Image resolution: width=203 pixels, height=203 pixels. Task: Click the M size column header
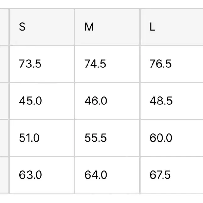click(107, 27)
